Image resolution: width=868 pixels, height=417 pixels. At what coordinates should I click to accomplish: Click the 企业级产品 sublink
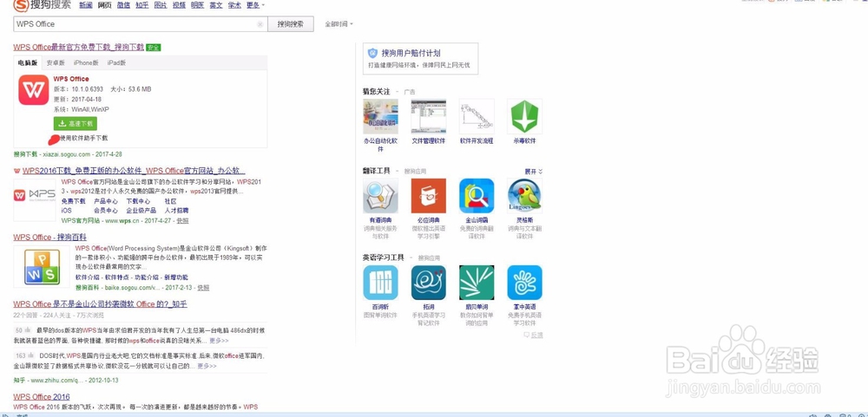[141, 211]
